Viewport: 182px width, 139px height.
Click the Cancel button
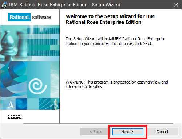pyautogui.click(x=162, y=132)
